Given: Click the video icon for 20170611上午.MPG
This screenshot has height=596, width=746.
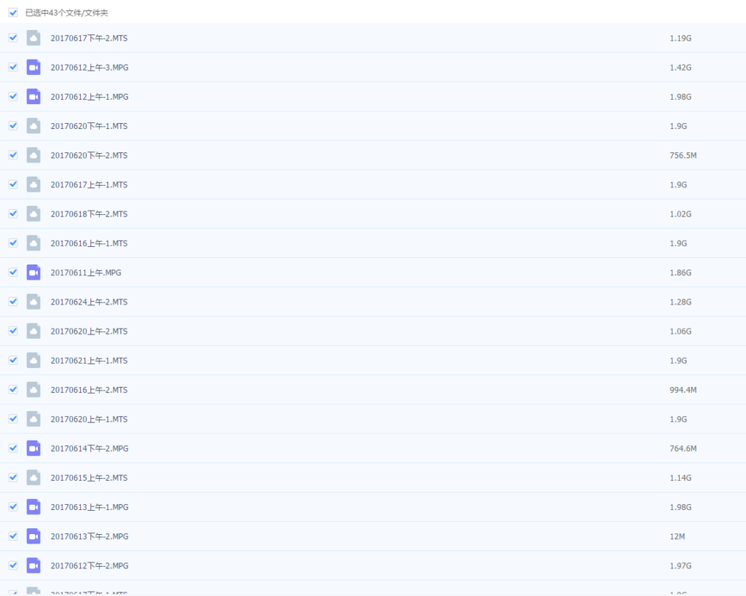Looking at the screenshot, I should [34, 272].
